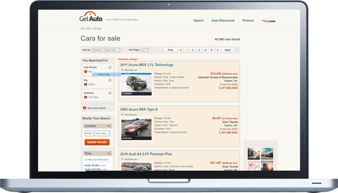Image resolution: width=338 pixels, height=193 pixels.
Task: Open the Auto Resources menu
Action: [x=223, y=20]
